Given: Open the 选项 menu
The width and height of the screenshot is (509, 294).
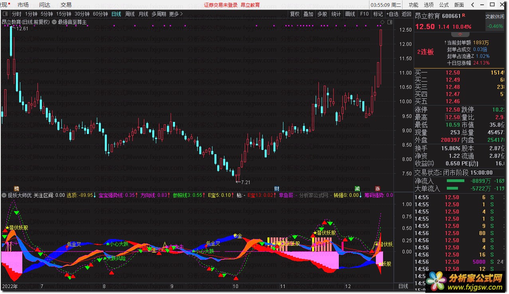Looking at the screenshot, I should click(428, 5).
